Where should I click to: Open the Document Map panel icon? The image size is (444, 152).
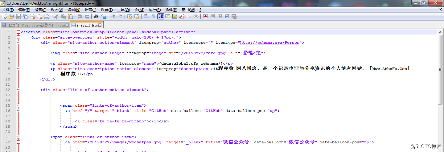[x=175, y=16]
